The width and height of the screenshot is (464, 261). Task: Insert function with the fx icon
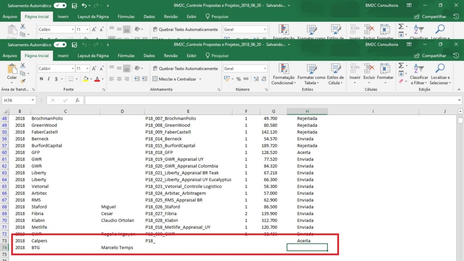(77, 100)
